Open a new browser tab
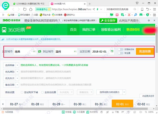The image size is (158, 114). 90,4
